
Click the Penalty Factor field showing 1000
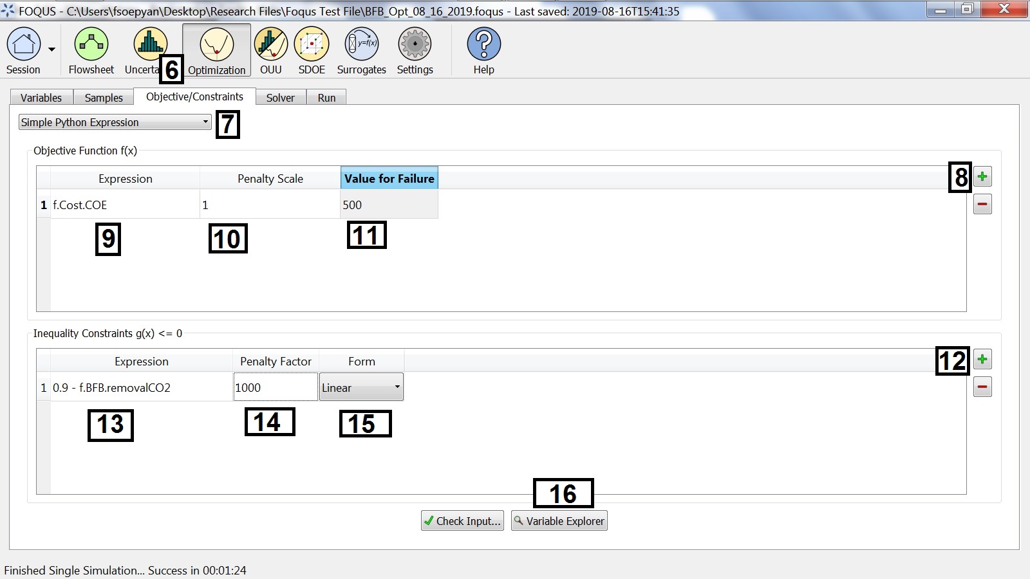point(275,387)
